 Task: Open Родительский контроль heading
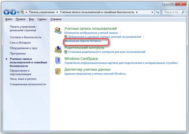tap(84, 48)
